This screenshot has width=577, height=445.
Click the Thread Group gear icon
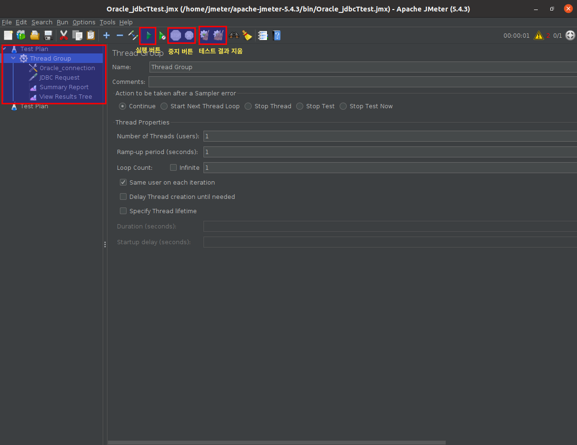[23, 58]
